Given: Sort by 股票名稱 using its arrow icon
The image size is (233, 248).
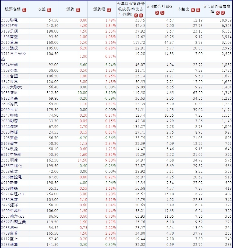Looking at the screenshot, I should coord(24,10).
